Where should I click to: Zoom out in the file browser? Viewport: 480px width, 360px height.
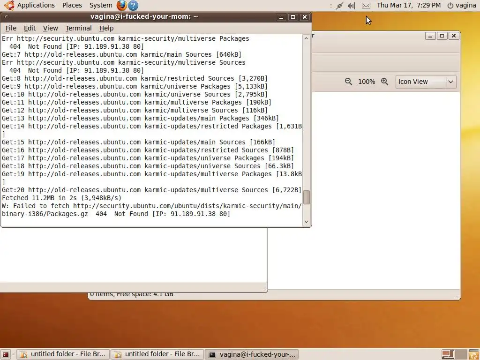click(348, 82)
